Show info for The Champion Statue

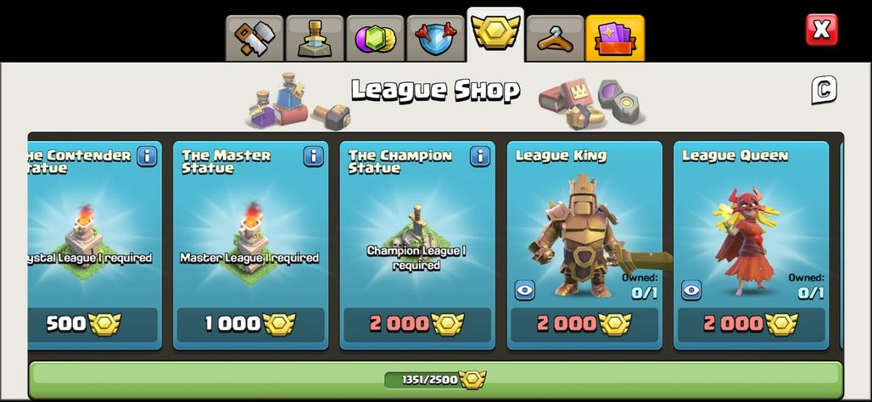pyautogui.click(x=480, y=156)
